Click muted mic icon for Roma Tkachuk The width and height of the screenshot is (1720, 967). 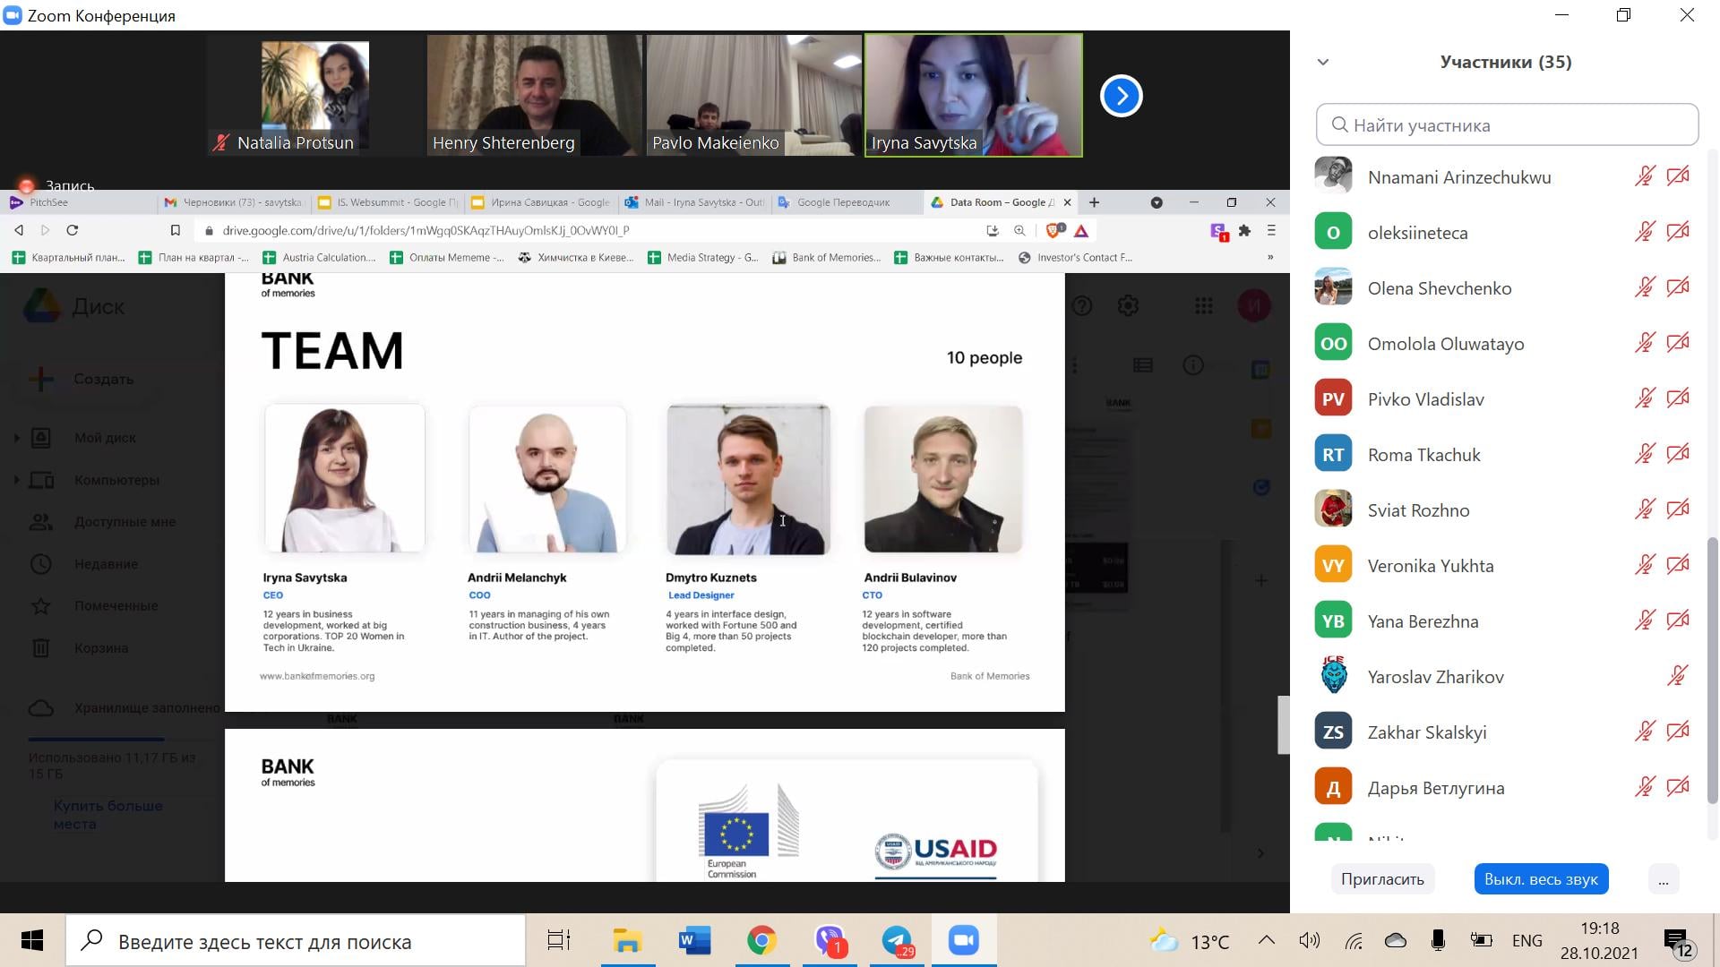1645,454
